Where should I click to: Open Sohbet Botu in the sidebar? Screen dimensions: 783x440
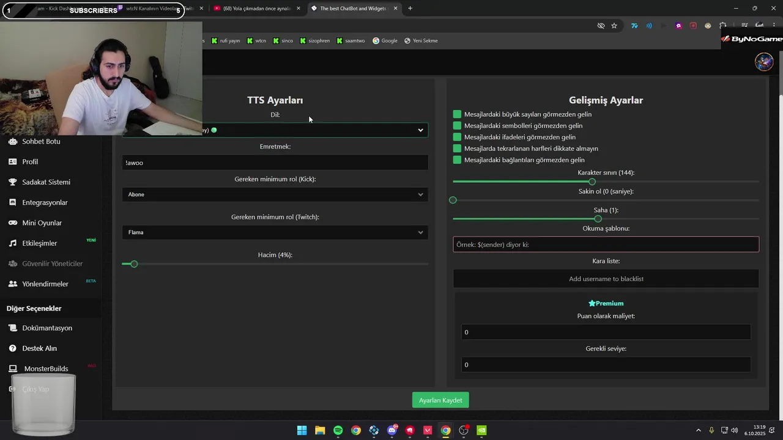point(41,141)
